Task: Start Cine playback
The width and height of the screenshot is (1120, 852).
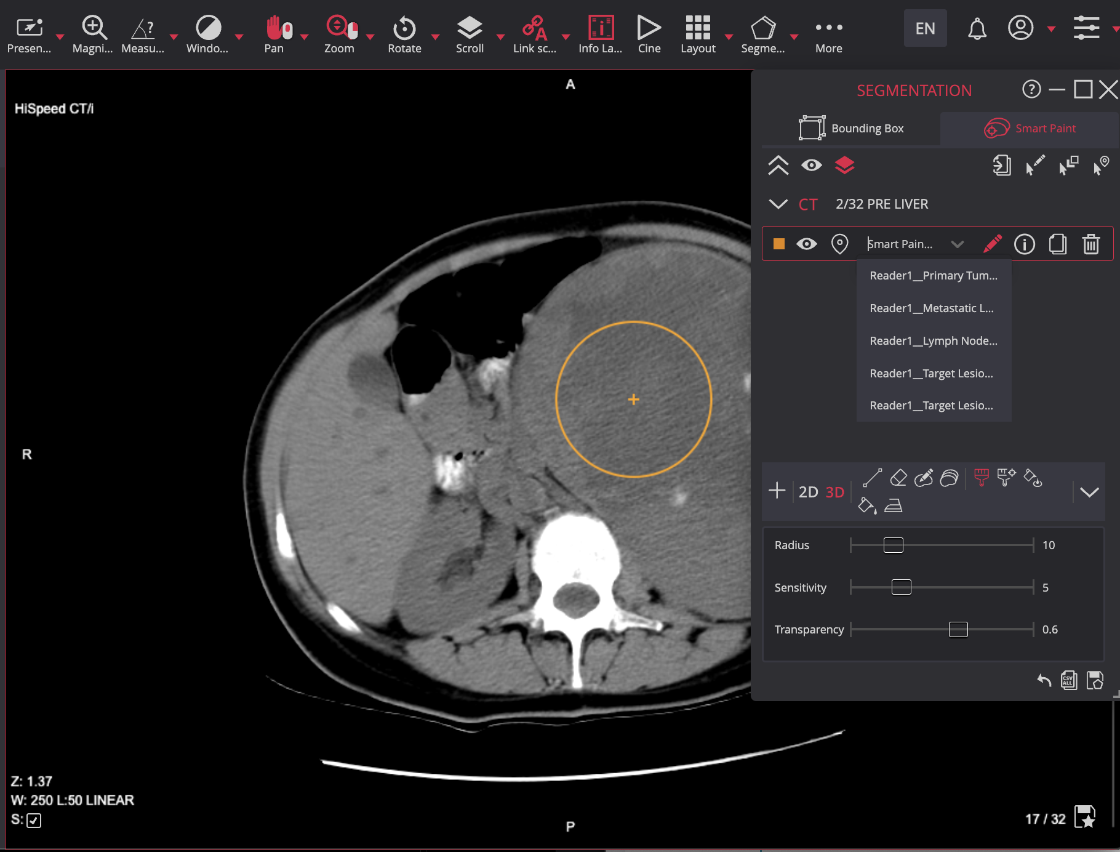Action: click(x=649, y=28)
